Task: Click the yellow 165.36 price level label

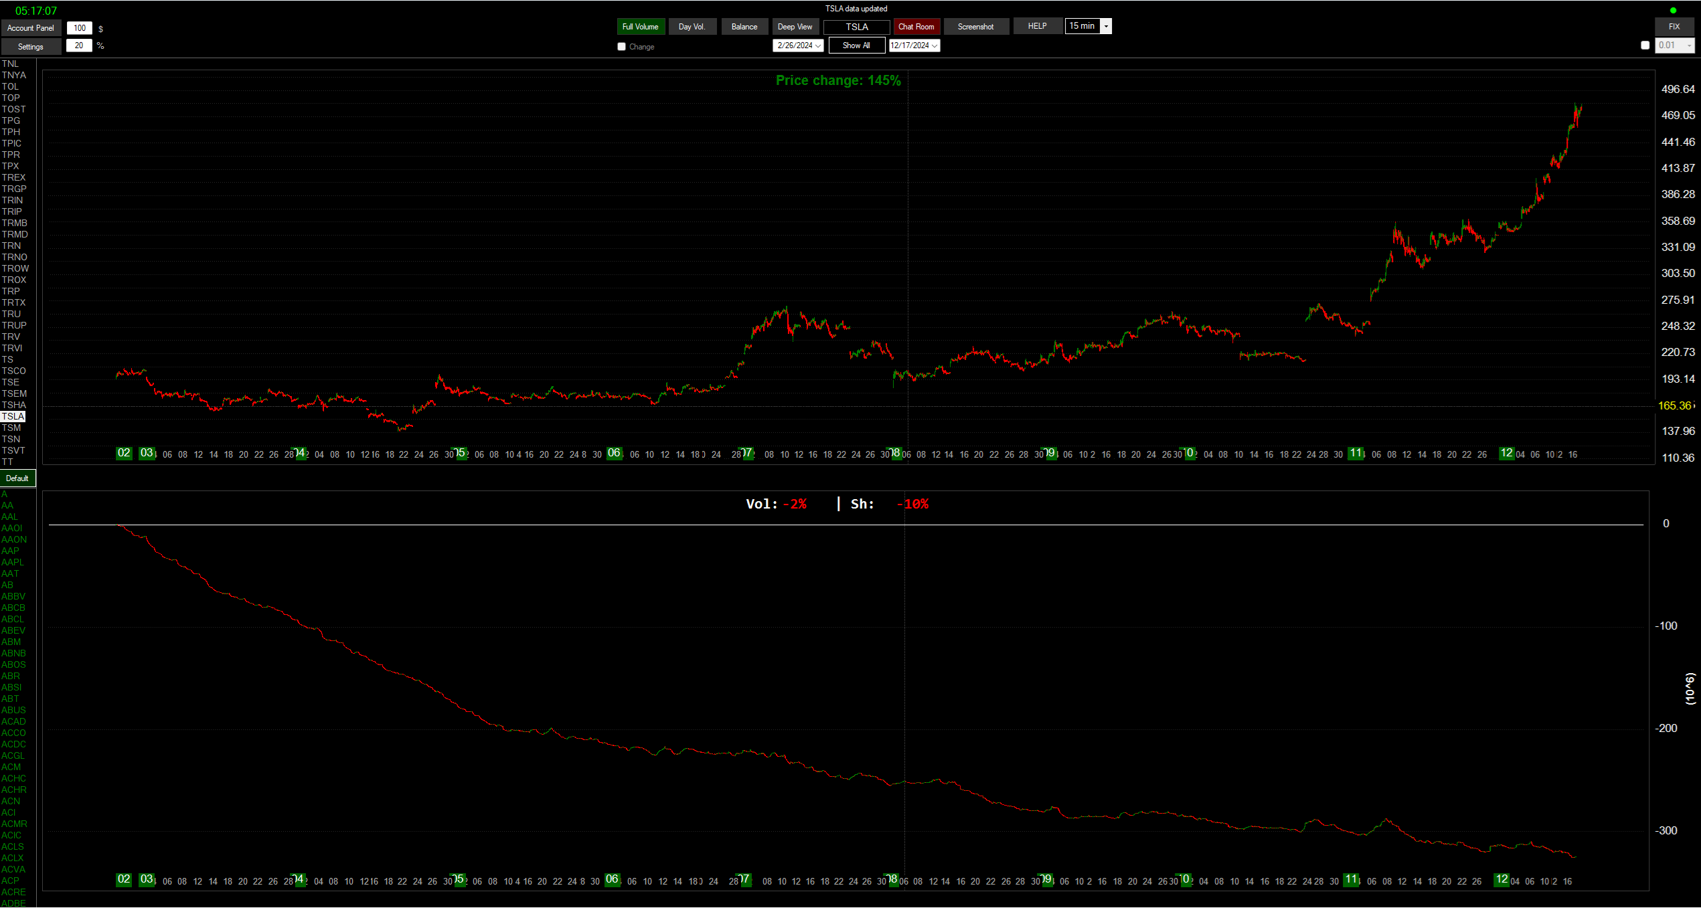Action: tap(1675, 405)
